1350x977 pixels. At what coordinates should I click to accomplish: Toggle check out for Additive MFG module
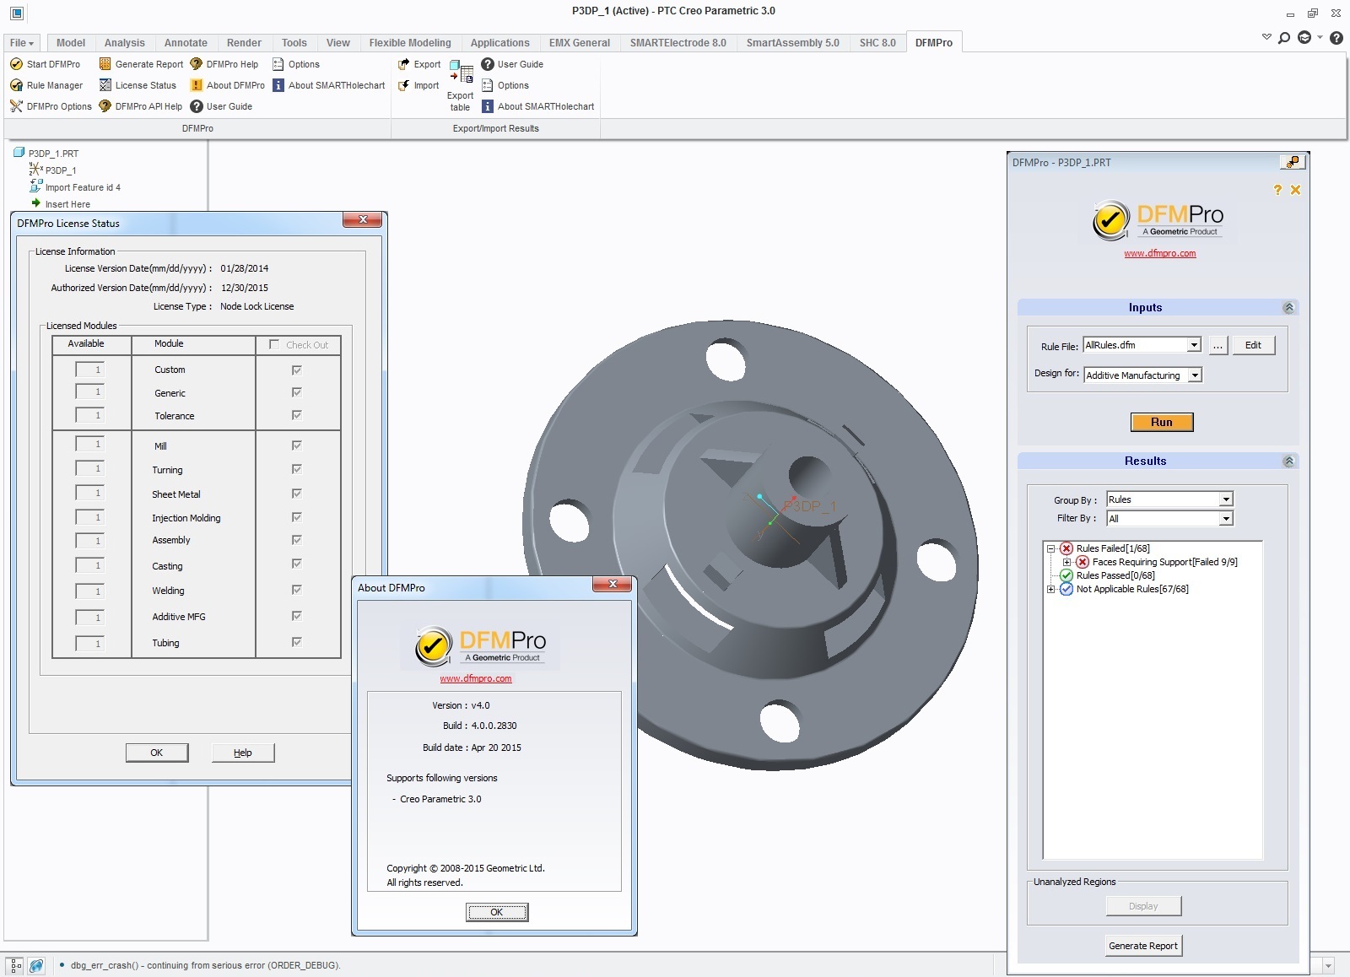[297, 616]
